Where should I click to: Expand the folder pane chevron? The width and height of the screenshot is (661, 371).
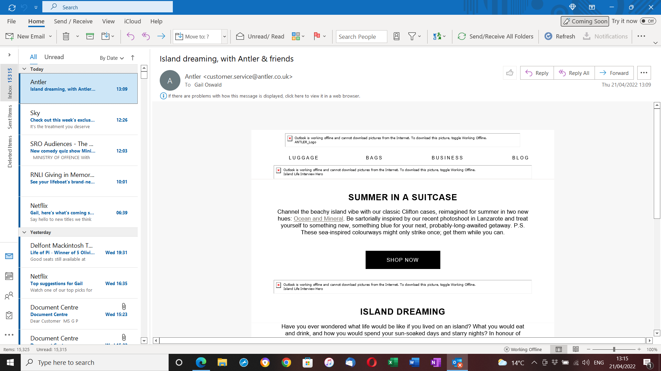coord(9,55)
